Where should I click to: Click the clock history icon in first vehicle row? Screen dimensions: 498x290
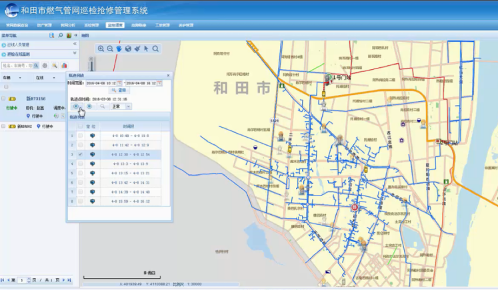pyautogui.click(x=56, y=116)
